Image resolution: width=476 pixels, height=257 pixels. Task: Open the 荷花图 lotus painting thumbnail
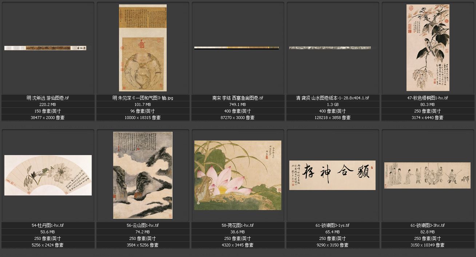click(x=238, y=175)
